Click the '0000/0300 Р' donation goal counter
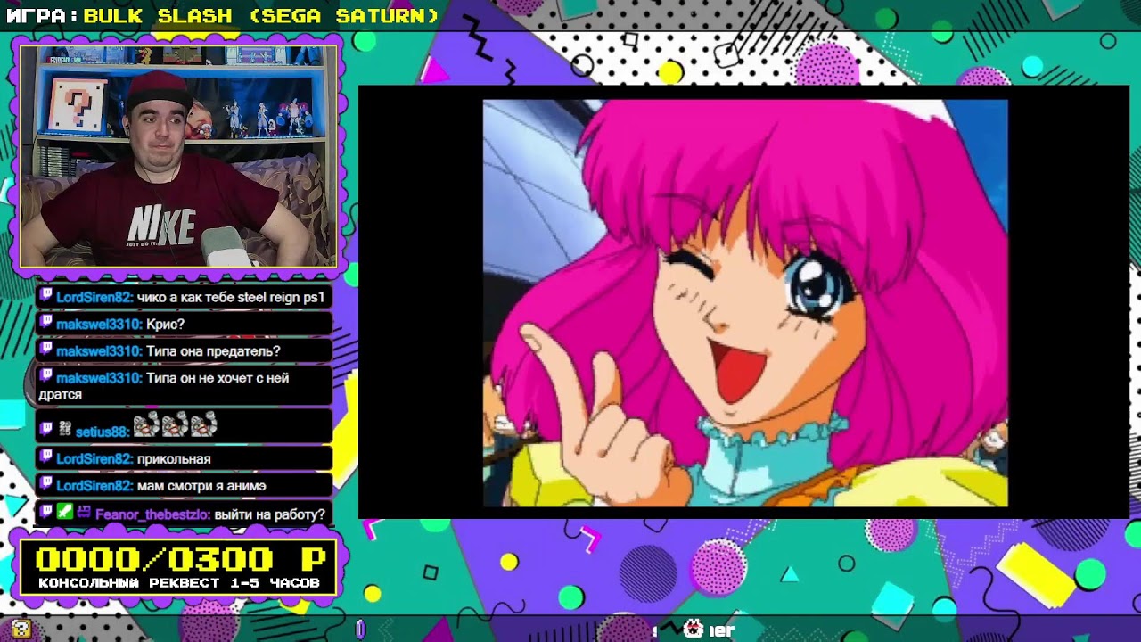 [x=180, y=560]
